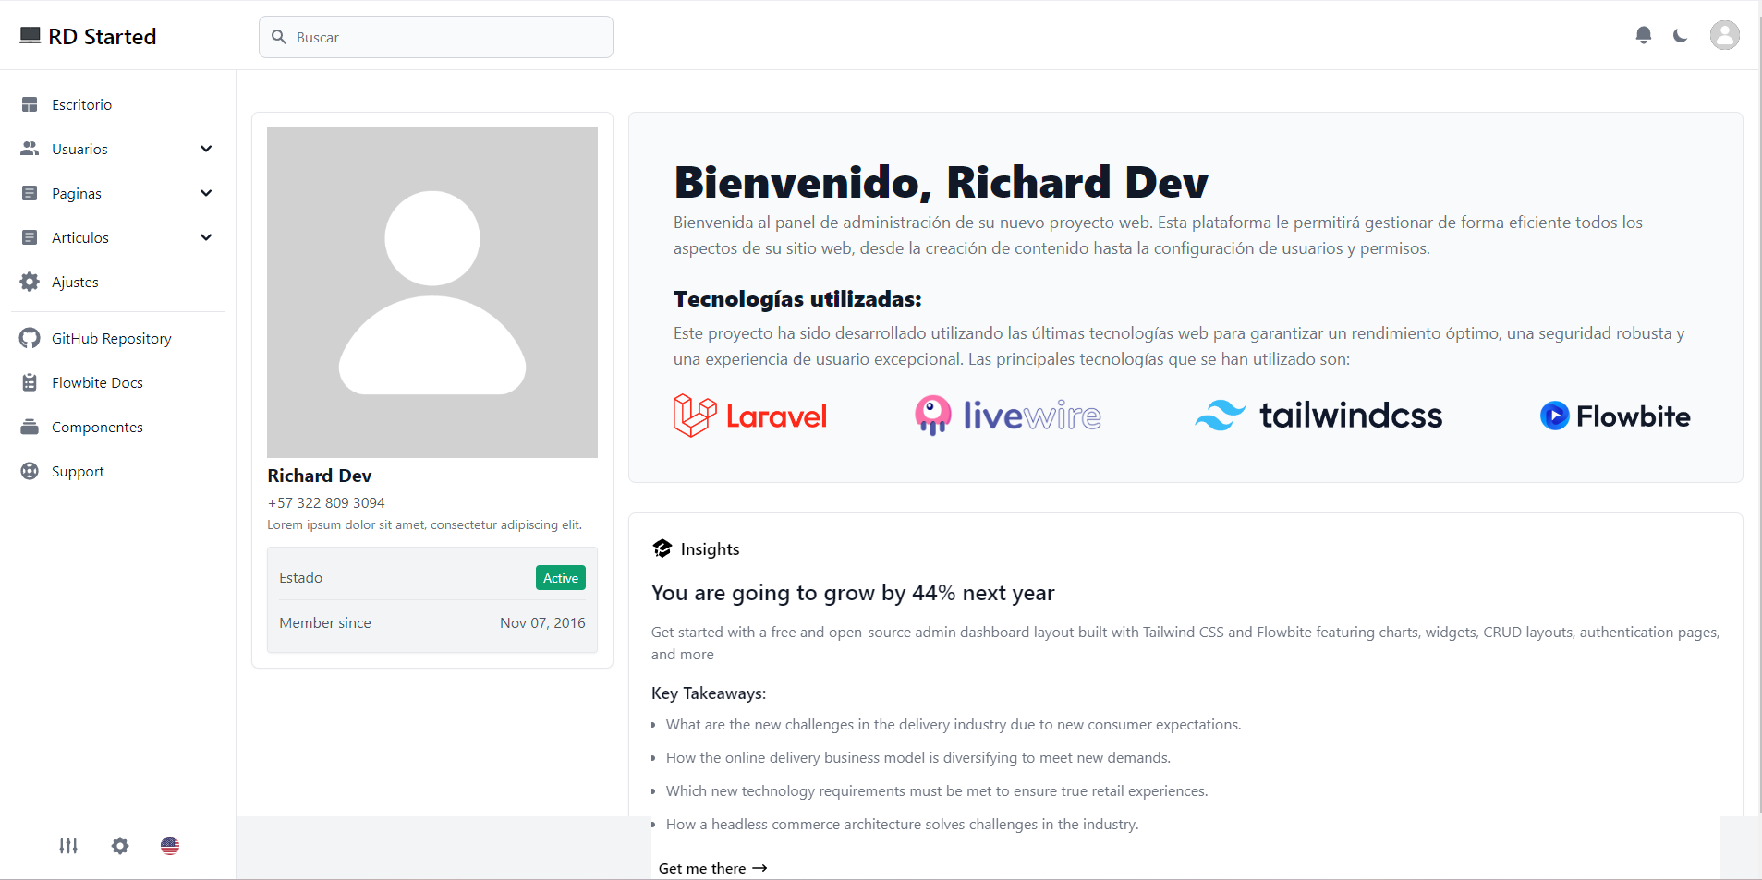Click the Flowbite Docs clipboard icon

point(30,382)
